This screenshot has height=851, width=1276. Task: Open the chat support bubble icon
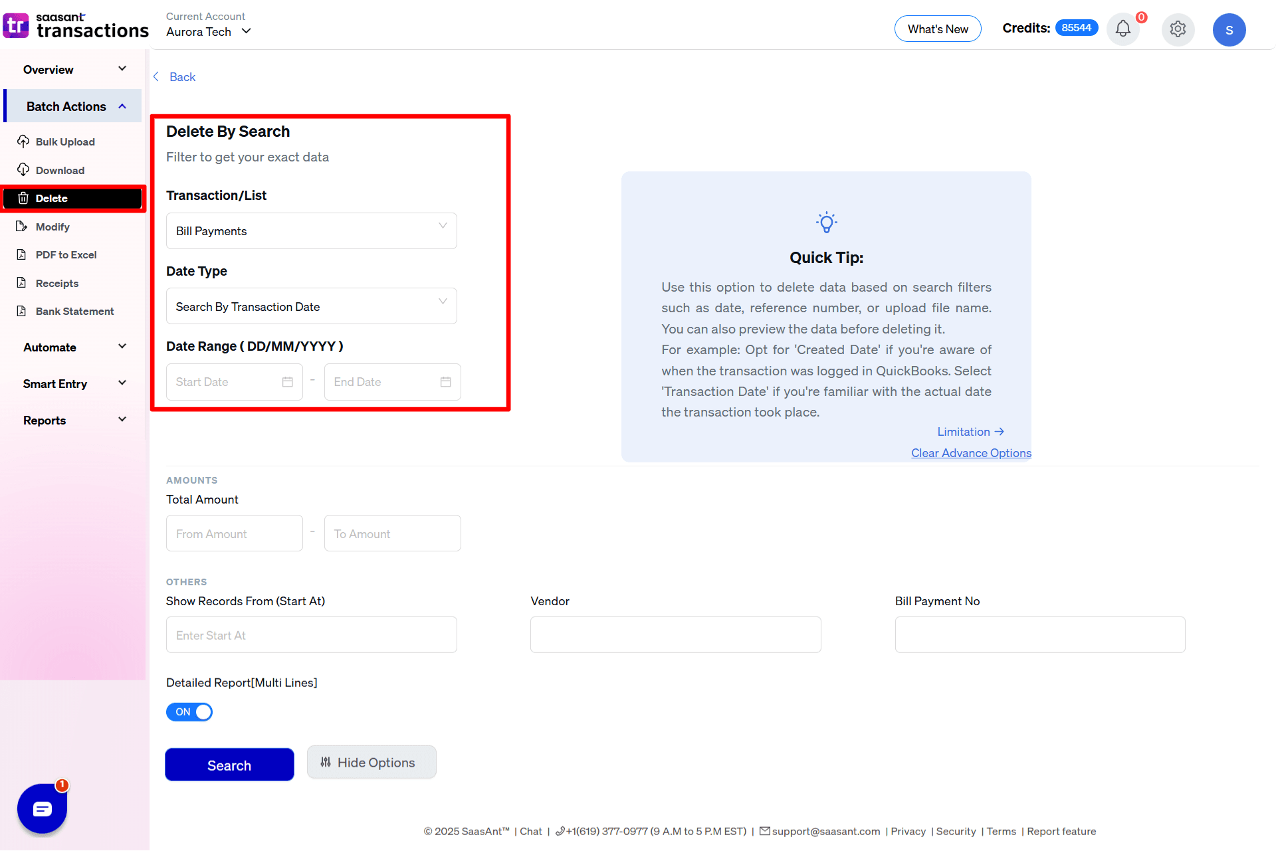pyautogui.click(x=43, y=808)
